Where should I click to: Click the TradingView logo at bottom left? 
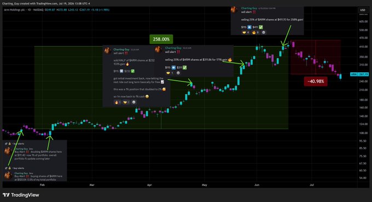point(21,195)
